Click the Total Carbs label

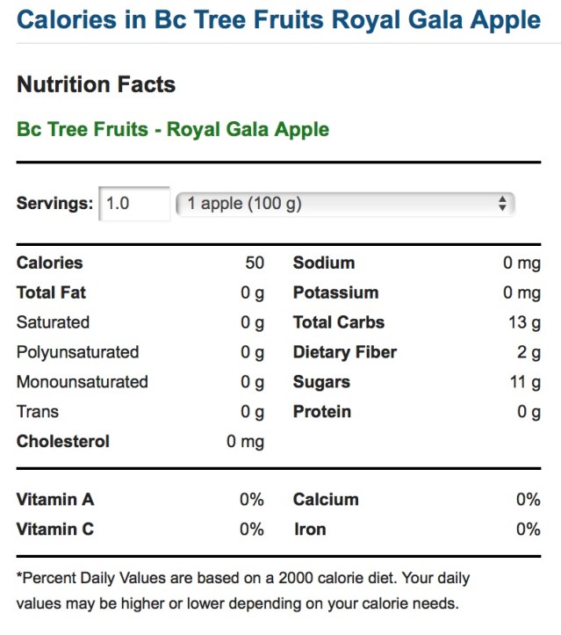point(339,322)
